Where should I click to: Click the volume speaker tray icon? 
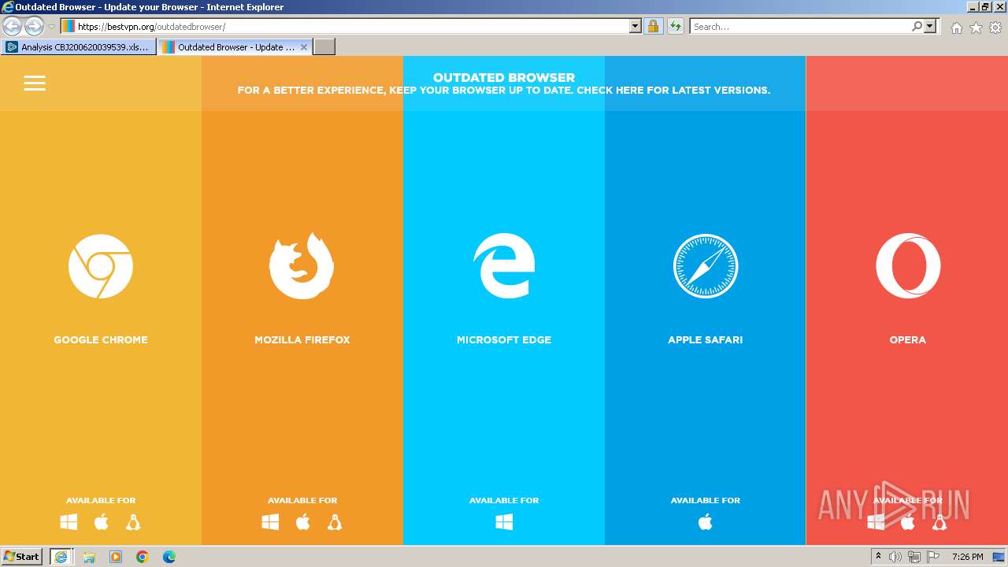pyautogui.click(x=895, y=557)
